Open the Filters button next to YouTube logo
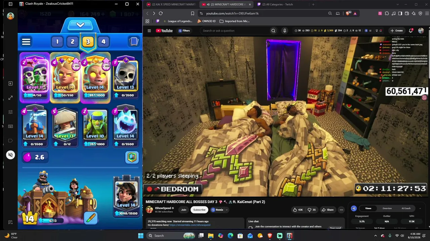Screen dimensions: 430x241 (x=184, y=31)
